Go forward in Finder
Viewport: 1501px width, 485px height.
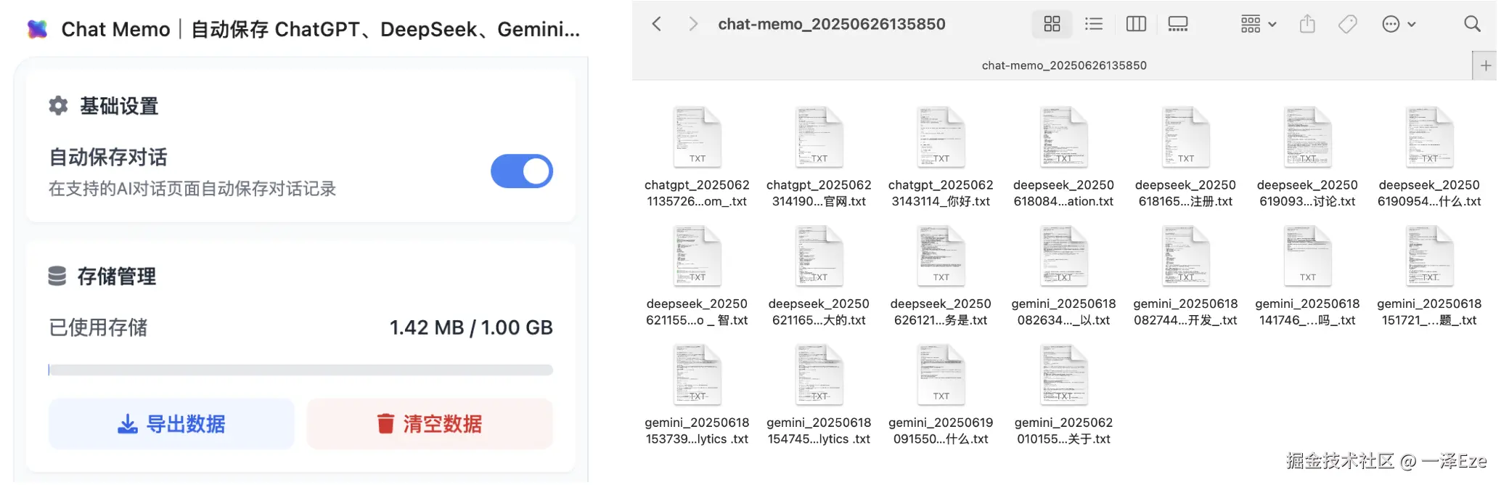point(693,24)
